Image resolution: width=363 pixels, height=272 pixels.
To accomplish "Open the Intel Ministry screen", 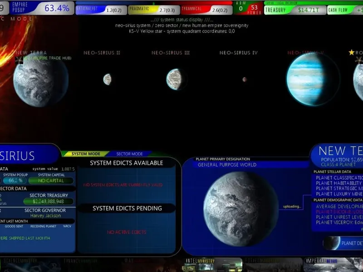I will pyautogui.click(x=212, y=265).
